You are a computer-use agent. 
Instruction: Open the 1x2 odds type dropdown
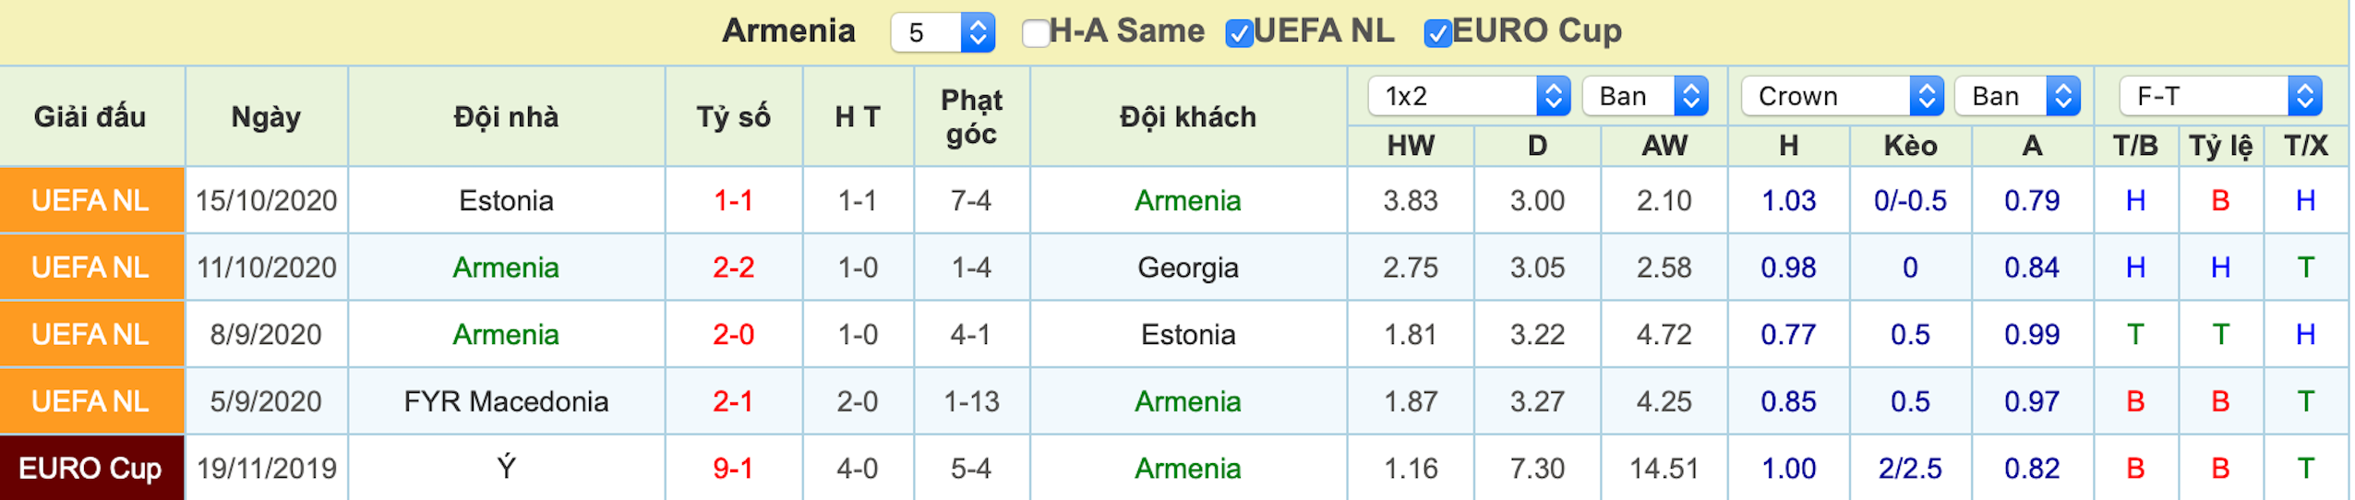point(1469,96)
